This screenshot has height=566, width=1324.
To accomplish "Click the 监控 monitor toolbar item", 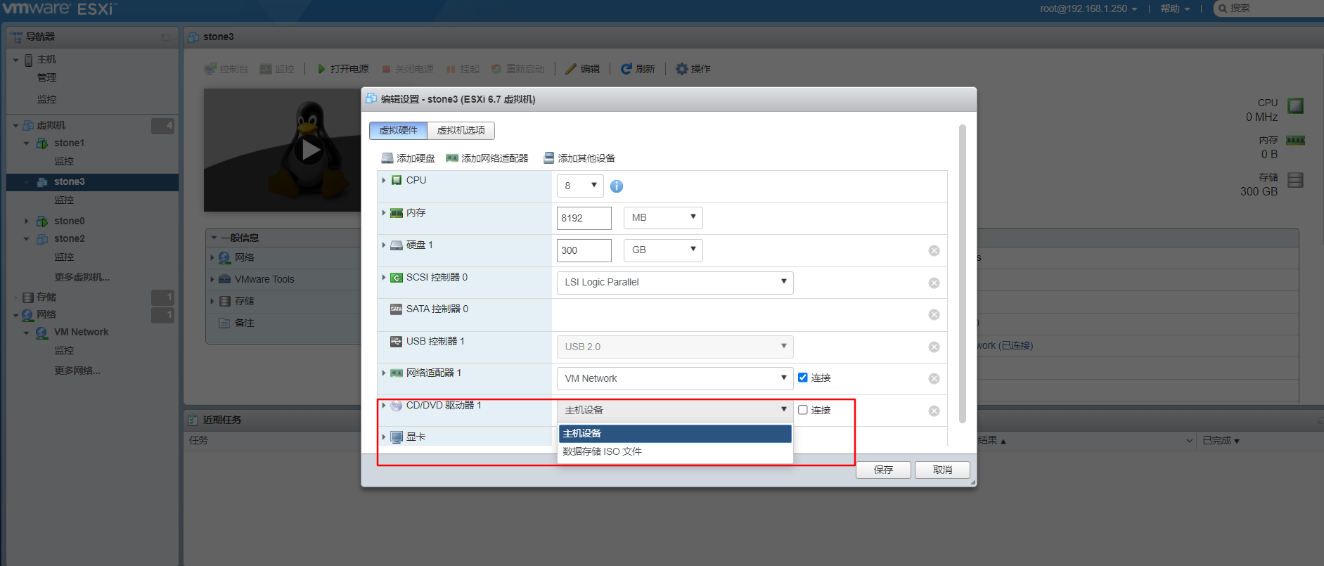I will [x=277, y=69].
